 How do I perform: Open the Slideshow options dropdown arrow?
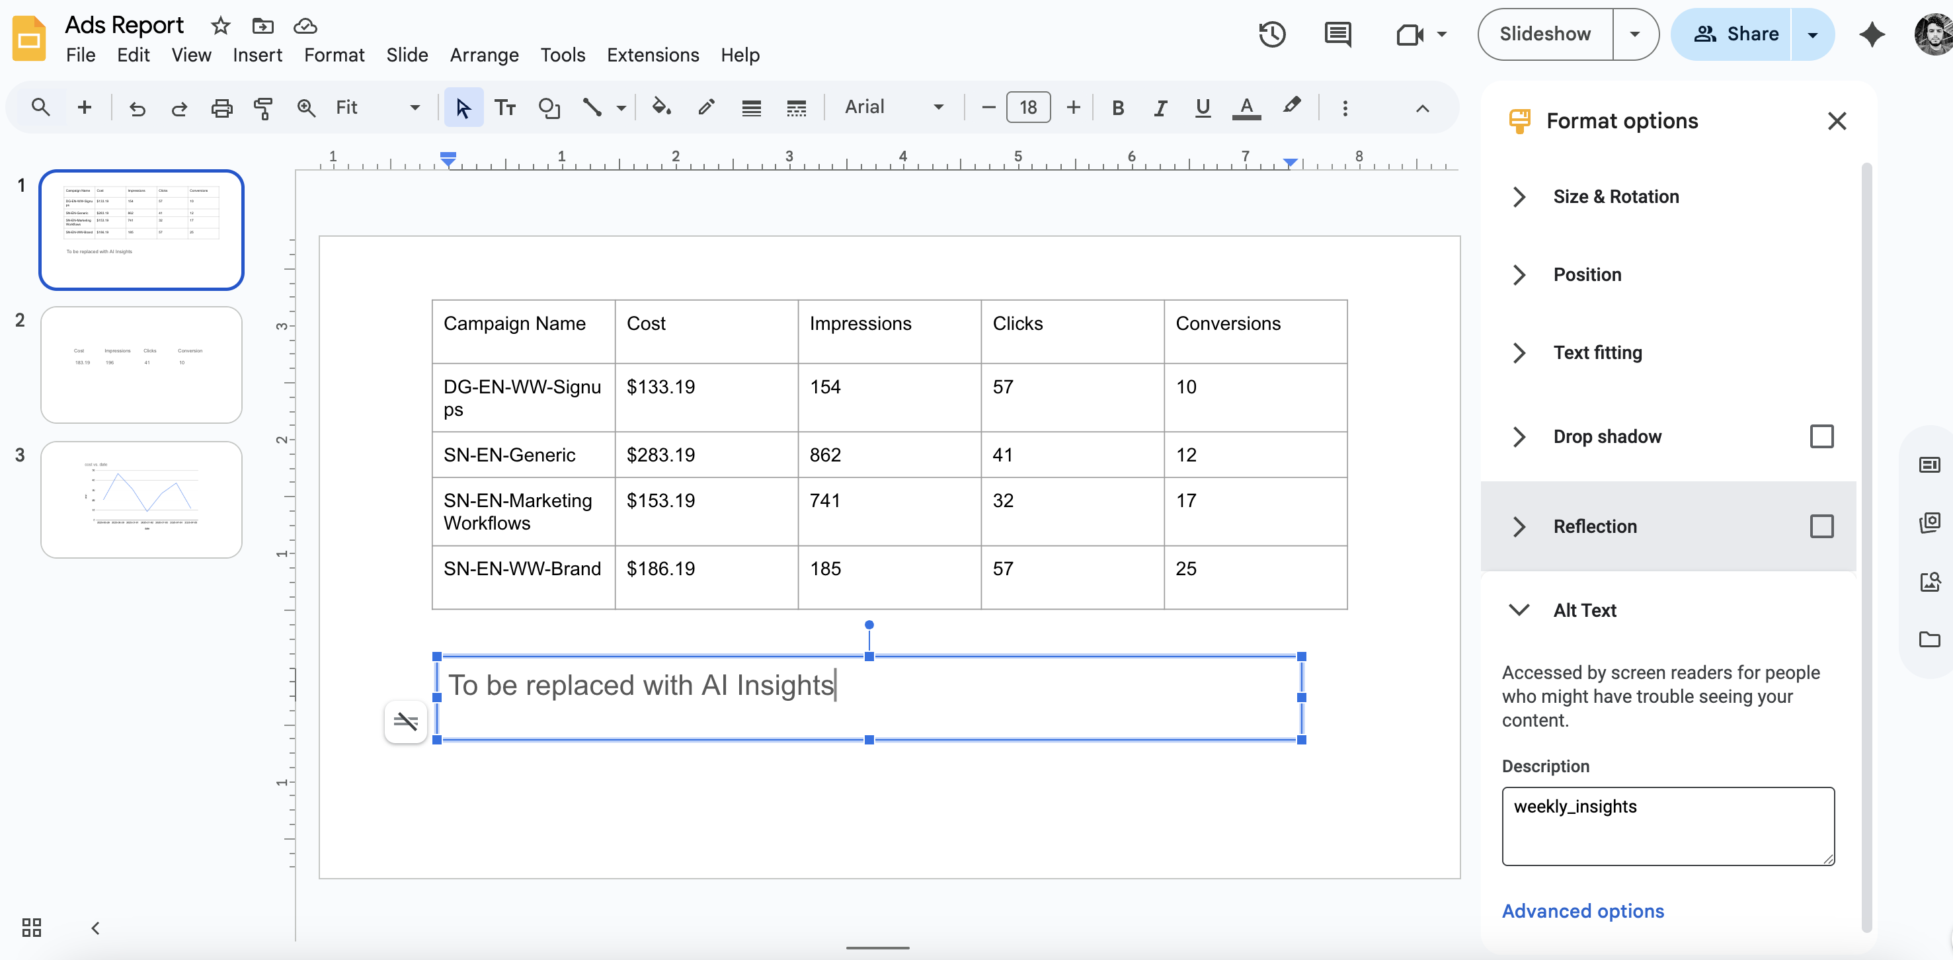(1634, 34)
